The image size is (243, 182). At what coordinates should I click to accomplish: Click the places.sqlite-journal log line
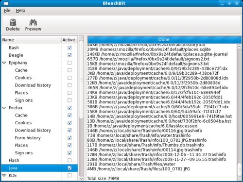point(157,54)
